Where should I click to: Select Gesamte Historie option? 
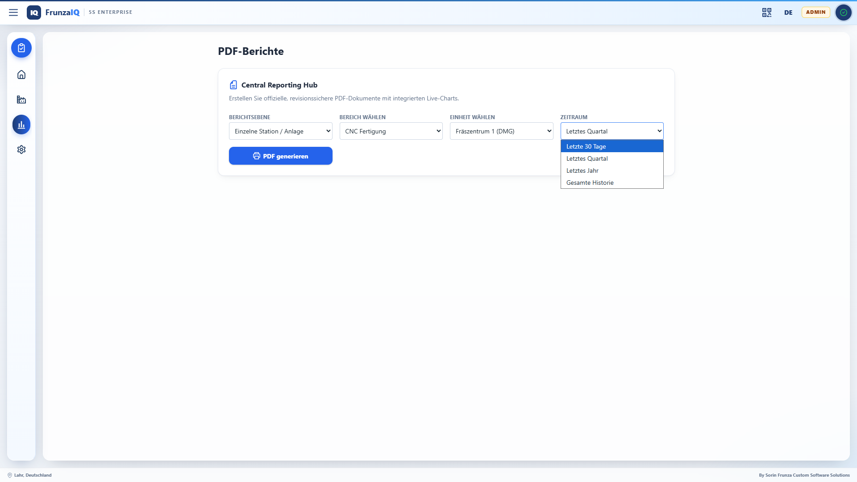point(612,183)
